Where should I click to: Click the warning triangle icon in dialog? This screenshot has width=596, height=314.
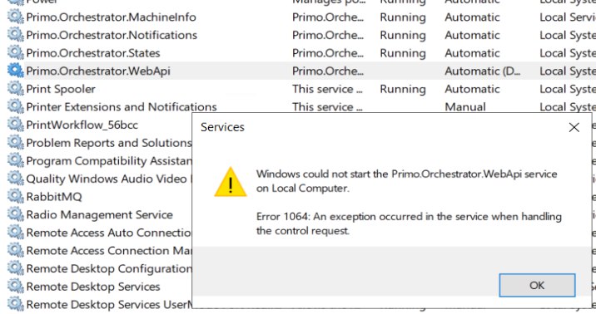231,182
